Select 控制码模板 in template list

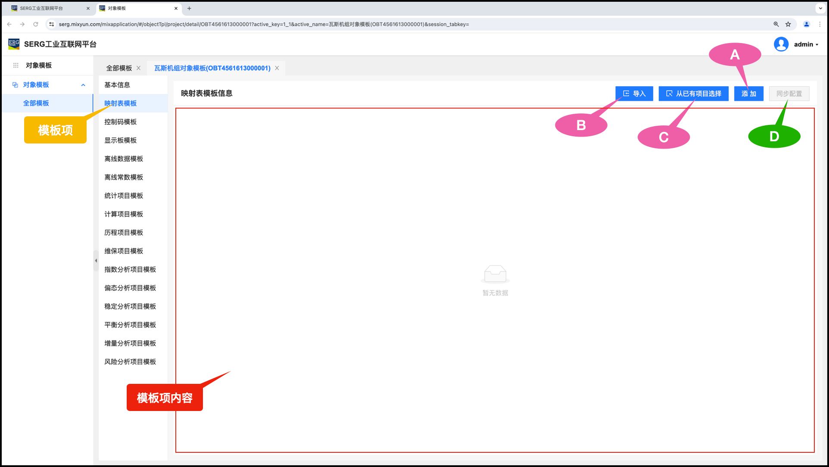121,122
